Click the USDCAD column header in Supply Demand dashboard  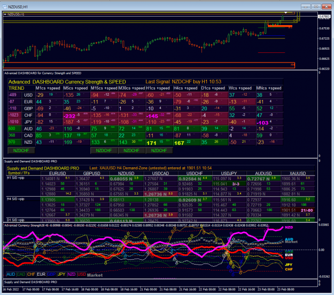pos(161,173)
